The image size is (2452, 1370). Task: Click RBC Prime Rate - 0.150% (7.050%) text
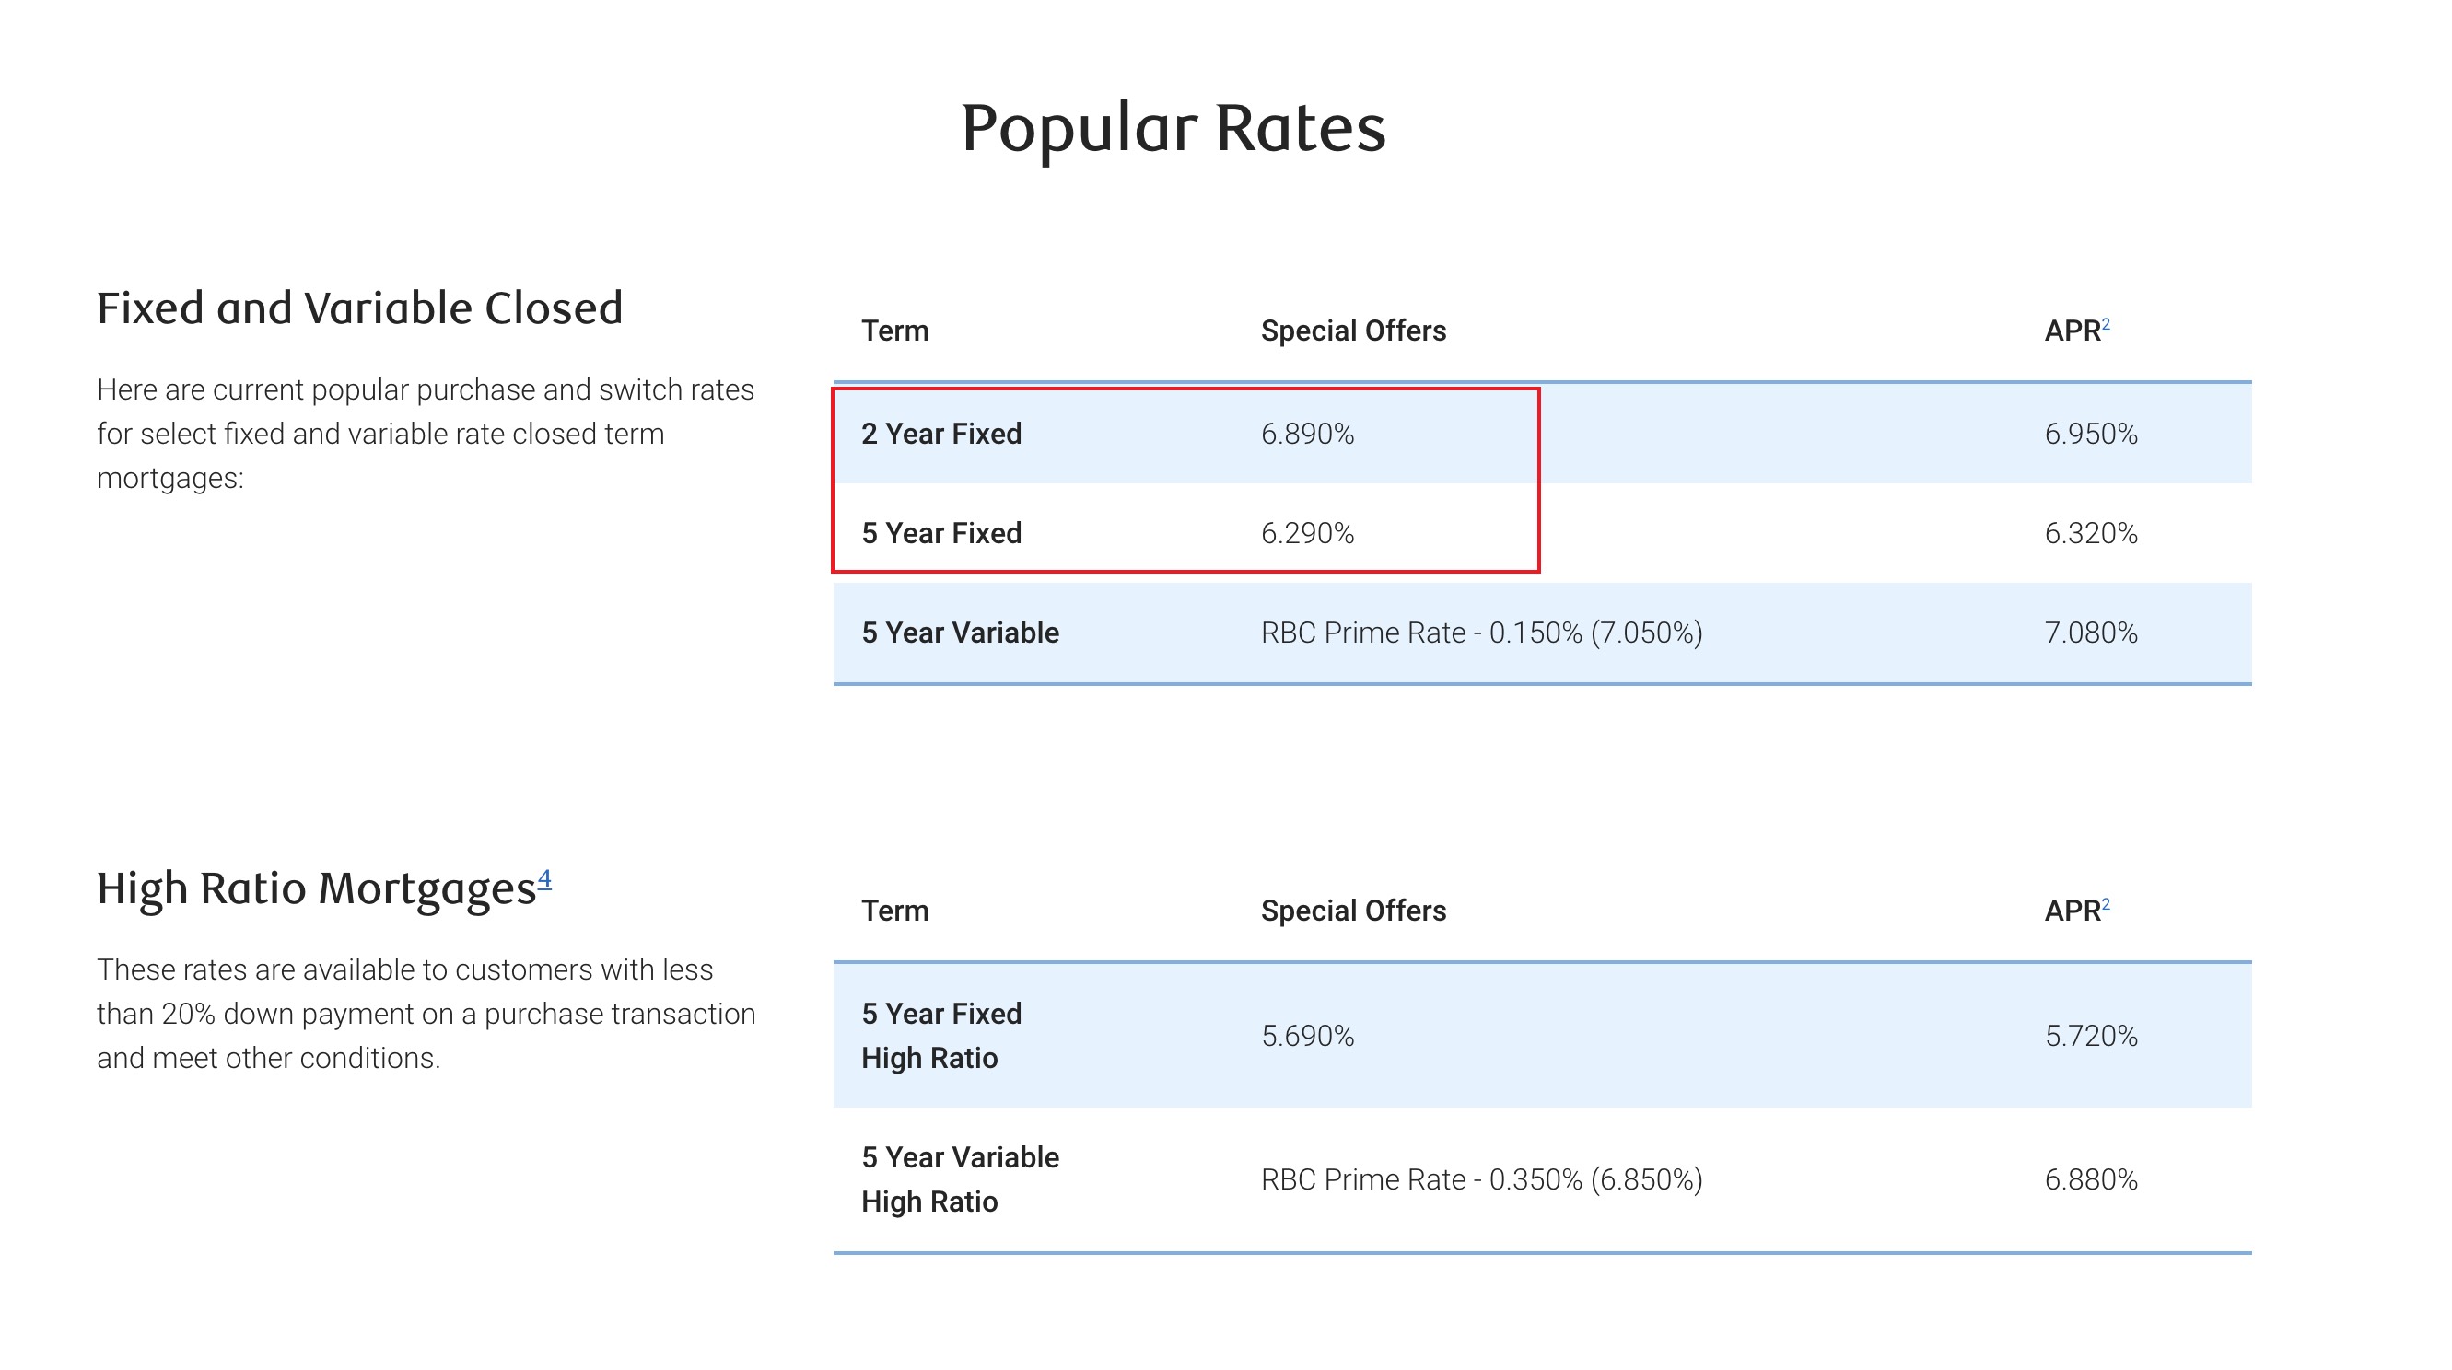(1481, 633)
